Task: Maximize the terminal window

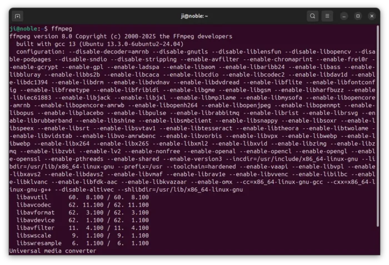Action: 358,16
